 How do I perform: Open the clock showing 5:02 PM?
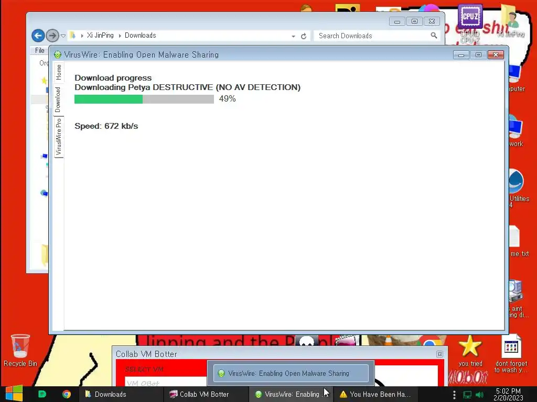pyautogui.click(x=508, y=394)
